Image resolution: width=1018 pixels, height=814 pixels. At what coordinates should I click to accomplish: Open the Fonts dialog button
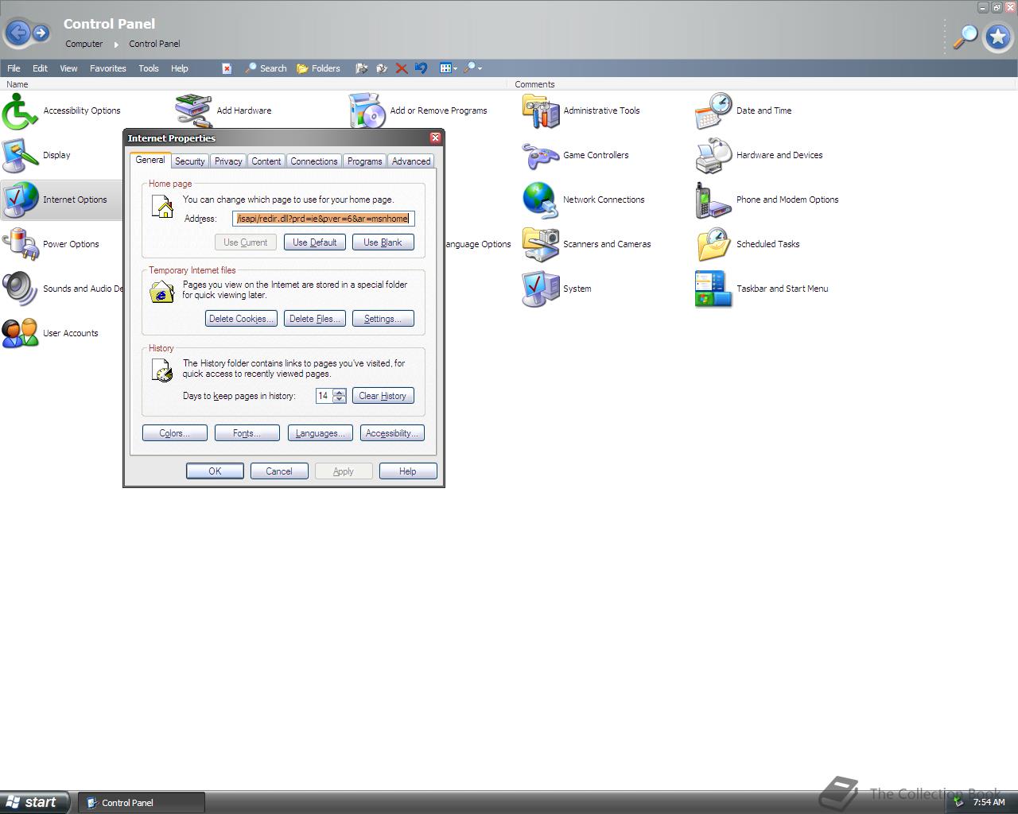coord(247,433)
